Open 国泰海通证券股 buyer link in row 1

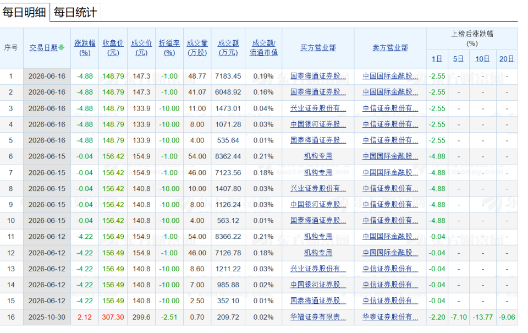(318, 76)
